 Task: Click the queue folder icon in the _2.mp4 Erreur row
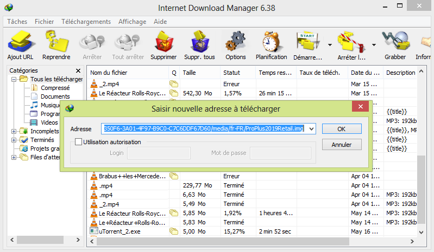[x=174, y=83]
